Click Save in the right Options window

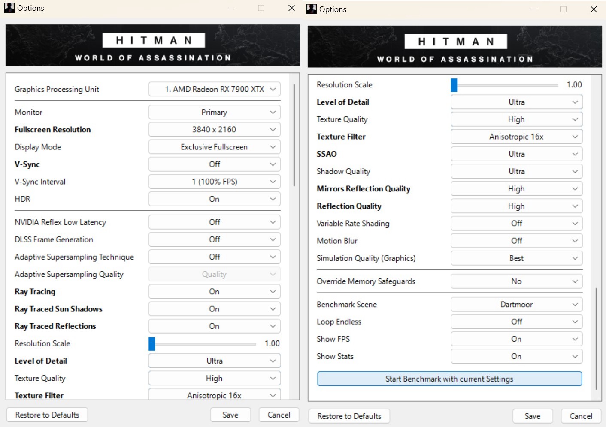coord(533,416)
